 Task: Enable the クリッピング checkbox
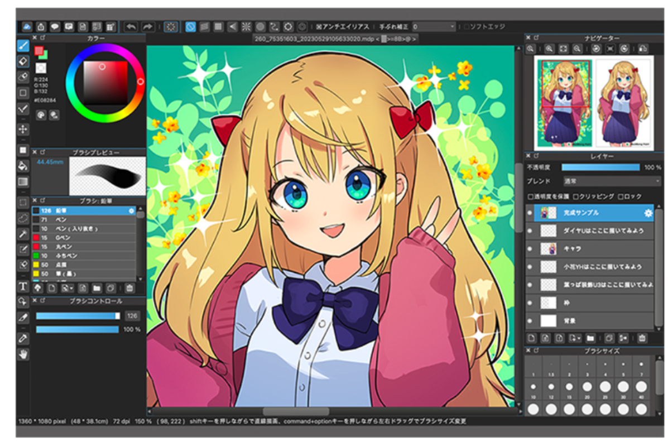pyautogui.click(x=576, y=196)
